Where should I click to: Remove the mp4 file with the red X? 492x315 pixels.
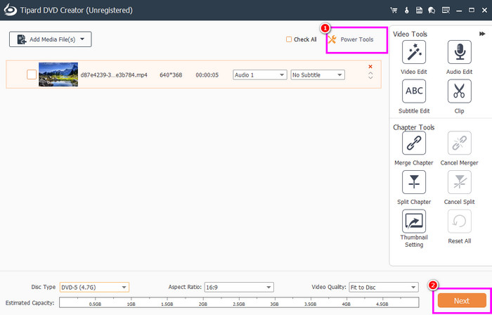[370, 67]
